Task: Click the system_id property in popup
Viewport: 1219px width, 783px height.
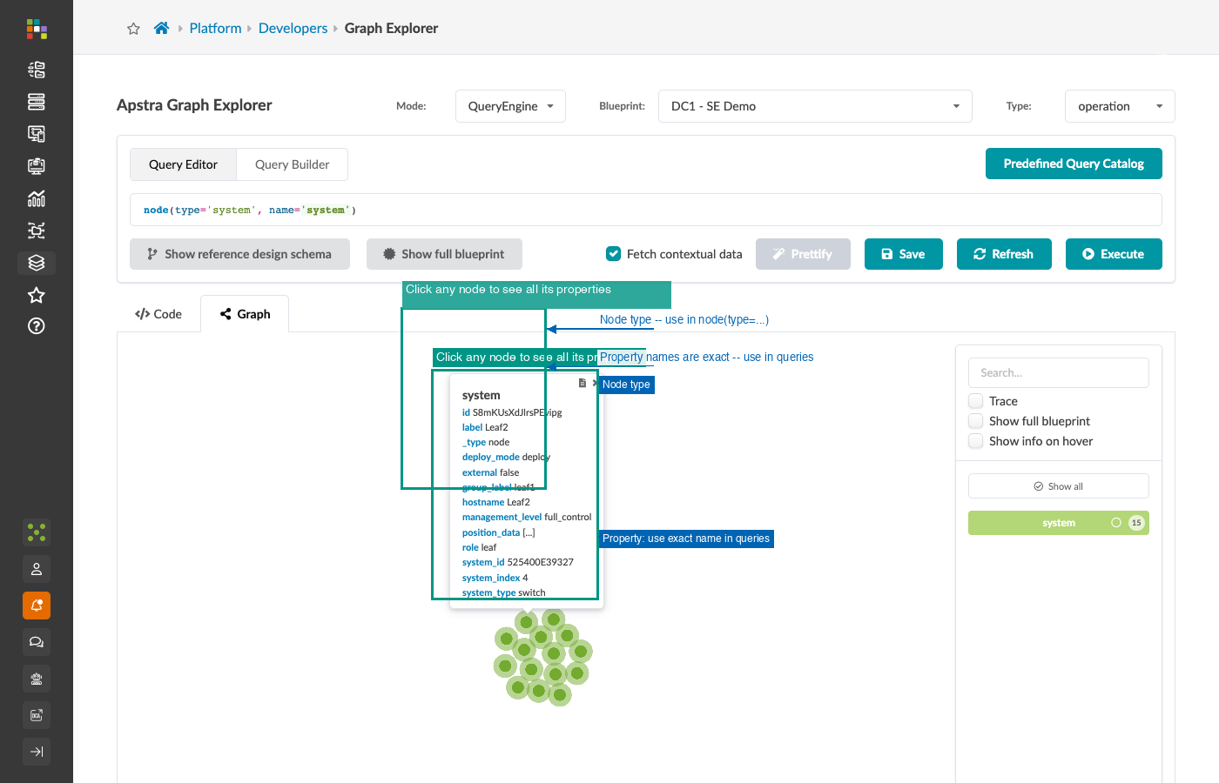Action: click(x=518, y=562)
